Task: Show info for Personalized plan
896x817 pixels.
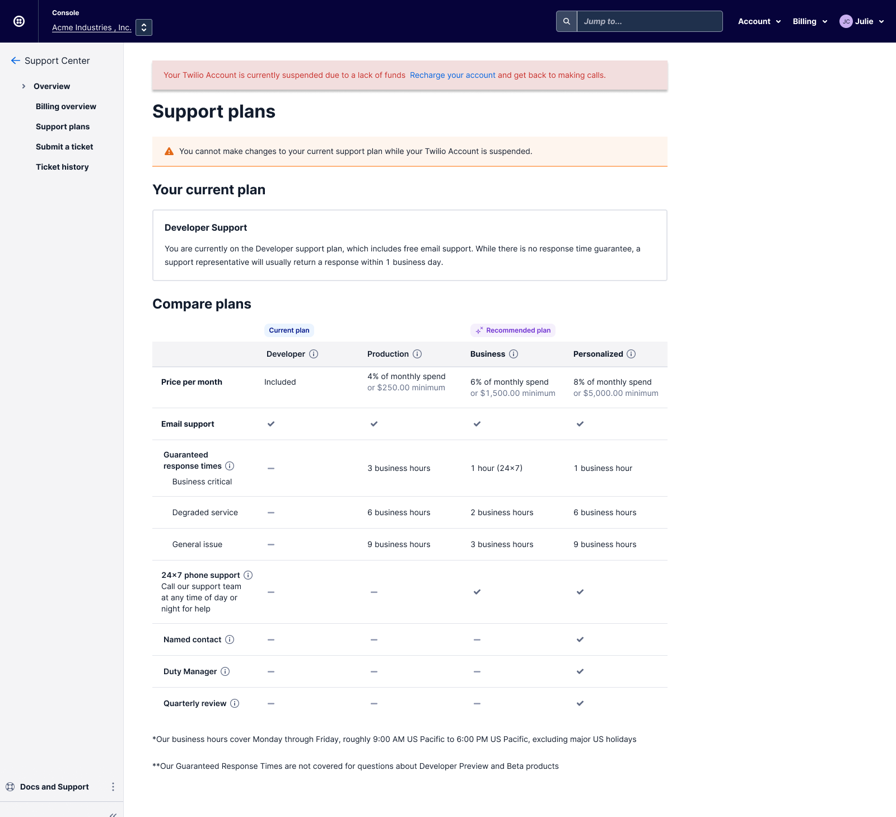Action: point(631,354)
